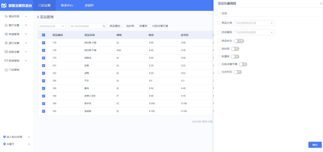
Task: Expand the 酒店权限 chevron
Action: point(26,16)
